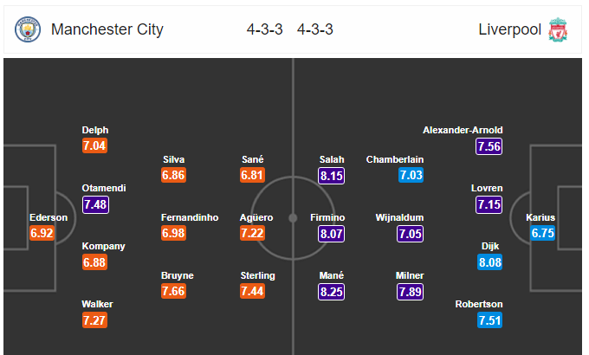
Task: Click Milner's 7.89 rating badge
Action: (411, 292)
